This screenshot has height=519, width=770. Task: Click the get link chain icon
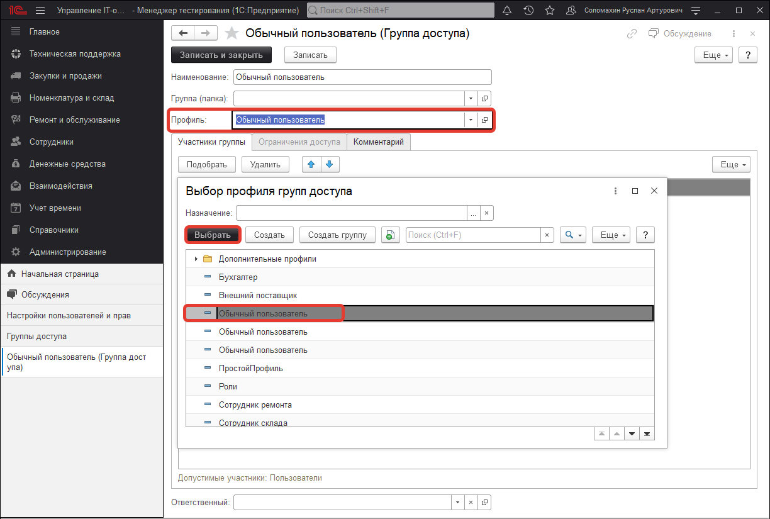632,33
